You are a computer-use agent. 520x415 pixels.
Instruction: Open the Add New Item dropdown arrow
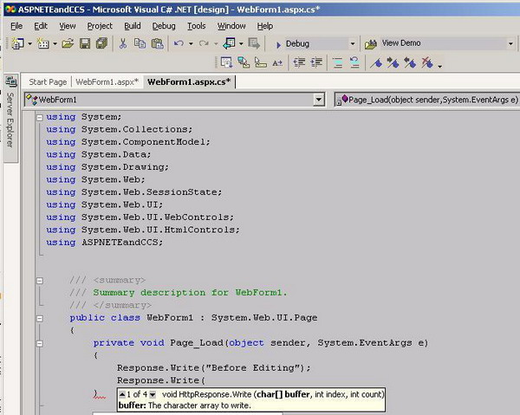[x=55, y=44]
